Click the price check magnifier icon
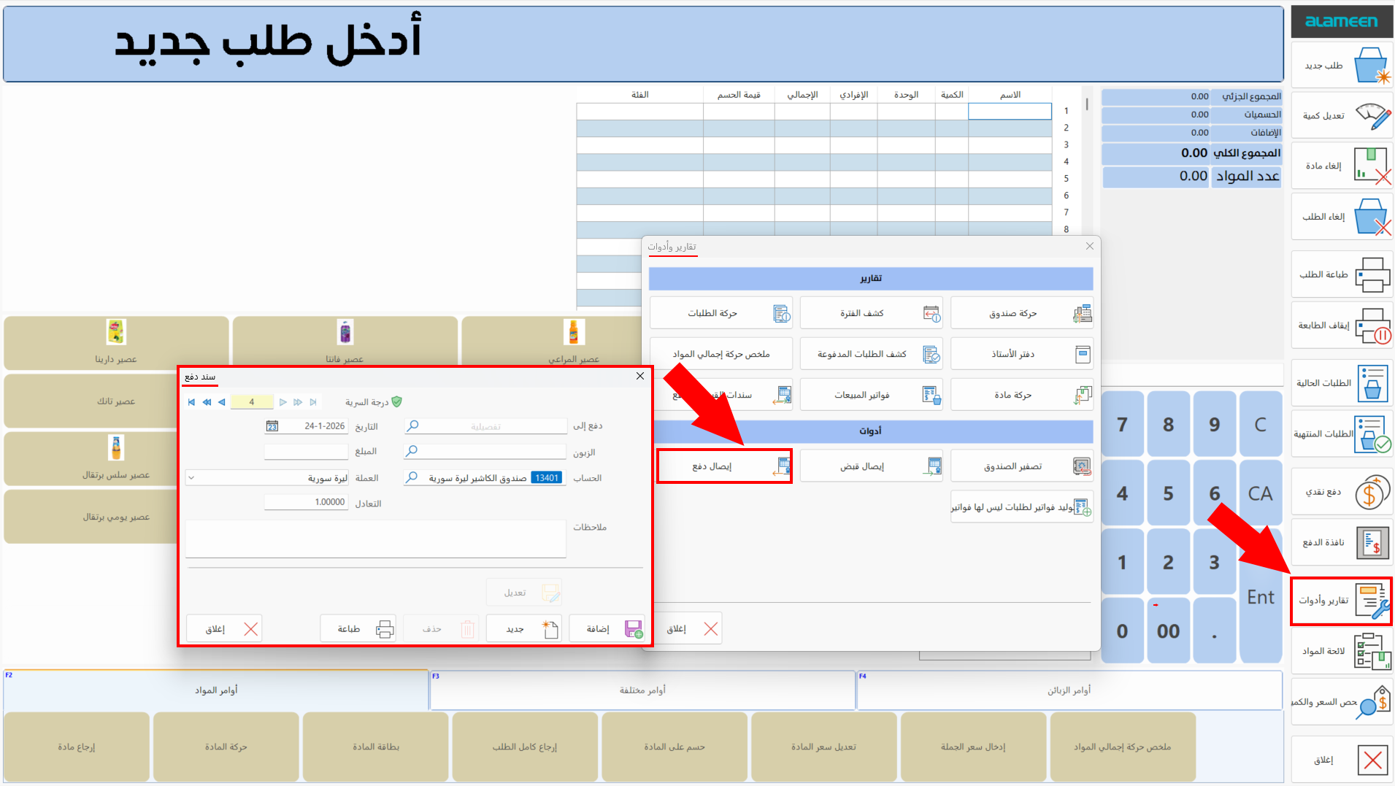Image resolution: width=1395 pixels, height=786 pixels. (x=1372, y=702)
